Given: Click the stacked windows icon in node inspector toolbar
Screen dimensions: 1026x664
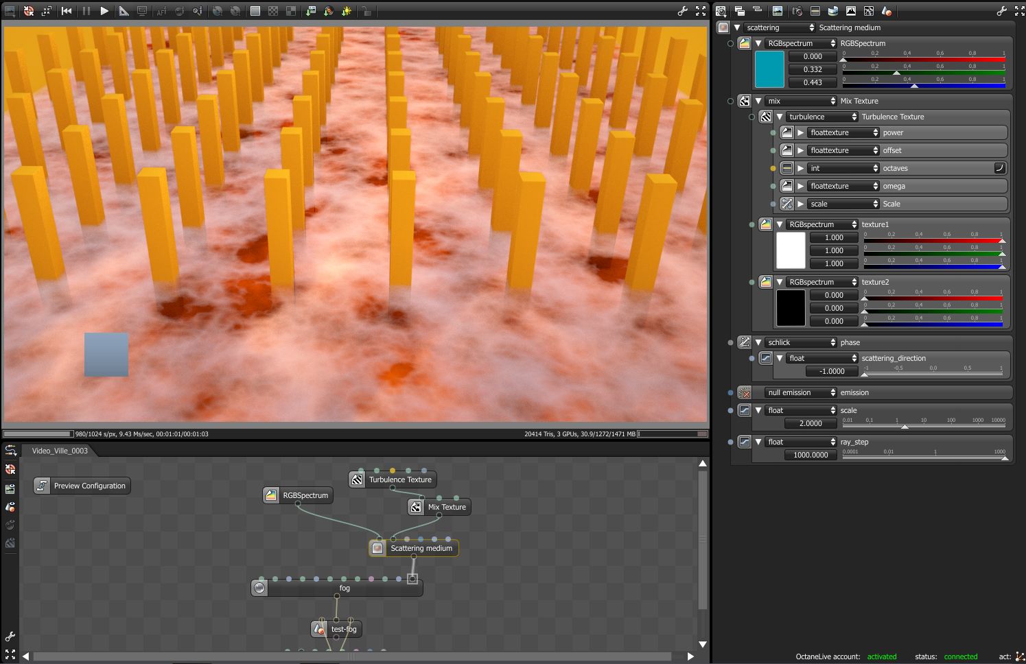Looking at the screenshot, I should pos(739,11).
